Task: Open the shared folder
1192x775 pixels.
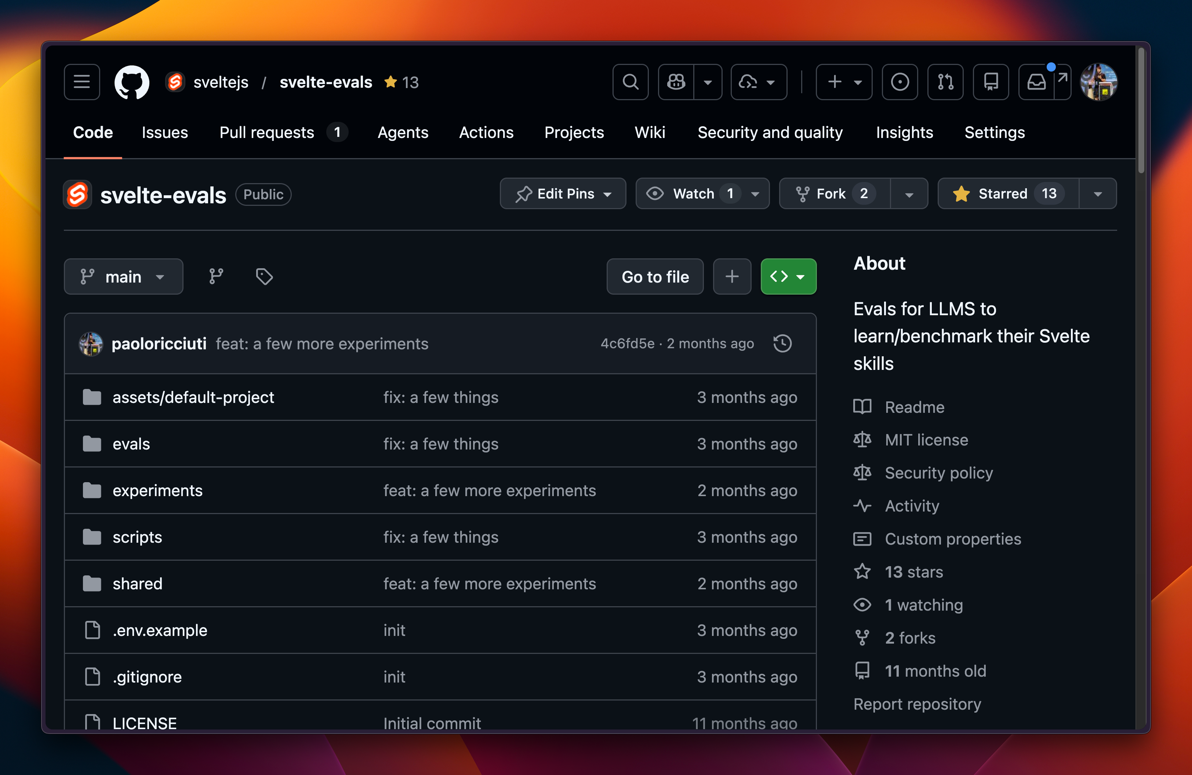Action: coord(137,583)
